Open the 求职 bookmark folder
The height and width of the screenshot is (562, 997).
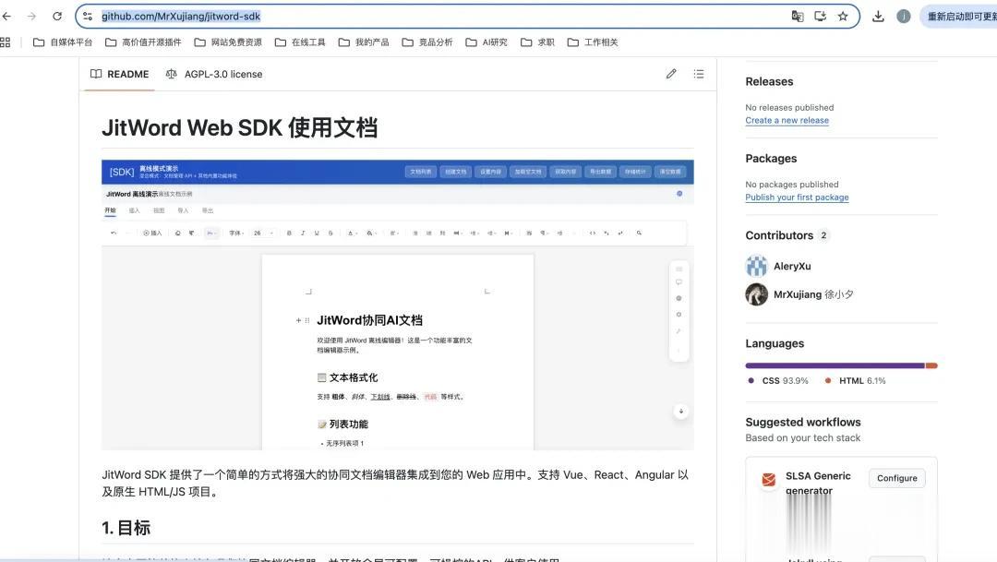click(x=537, y=42)
